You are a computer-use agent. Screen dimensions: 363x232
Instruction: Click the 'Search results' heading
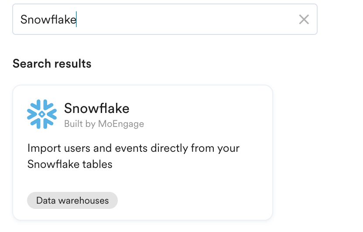pyautogui.click(x=52, y=64)
